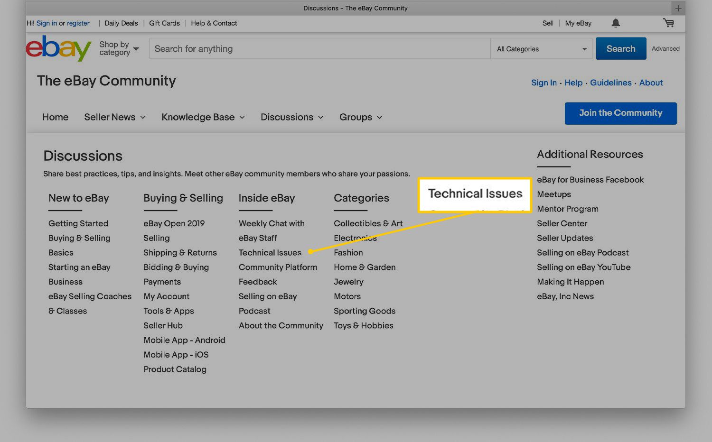Open Tools & Apps board
The image size is (712, 442).
click(169, 311)
